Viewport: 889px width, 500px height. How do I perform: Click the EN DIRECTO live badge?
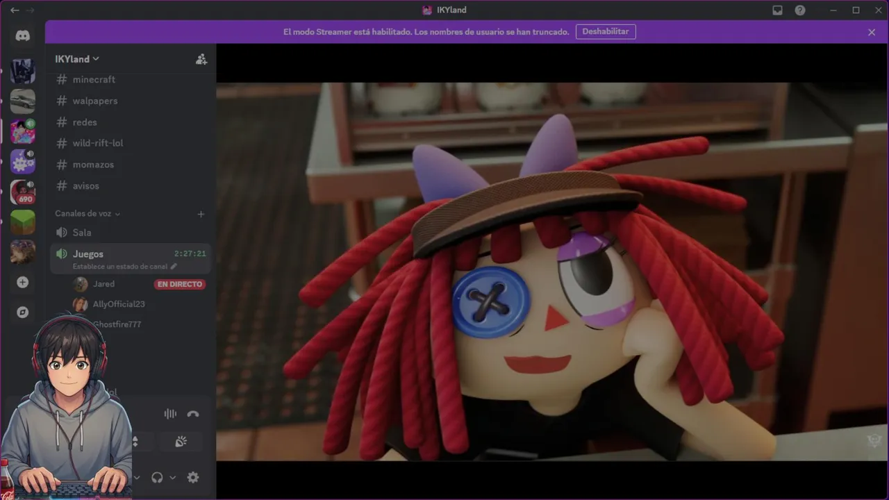(x=180, y=284)
